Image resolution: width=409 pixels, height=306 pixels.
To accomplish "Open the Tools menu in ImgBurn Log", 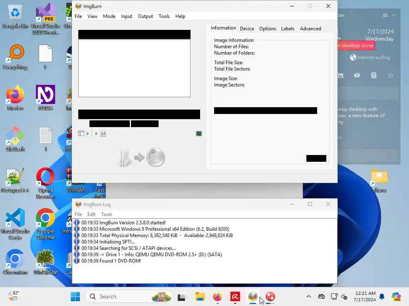I will click(107, 214).
